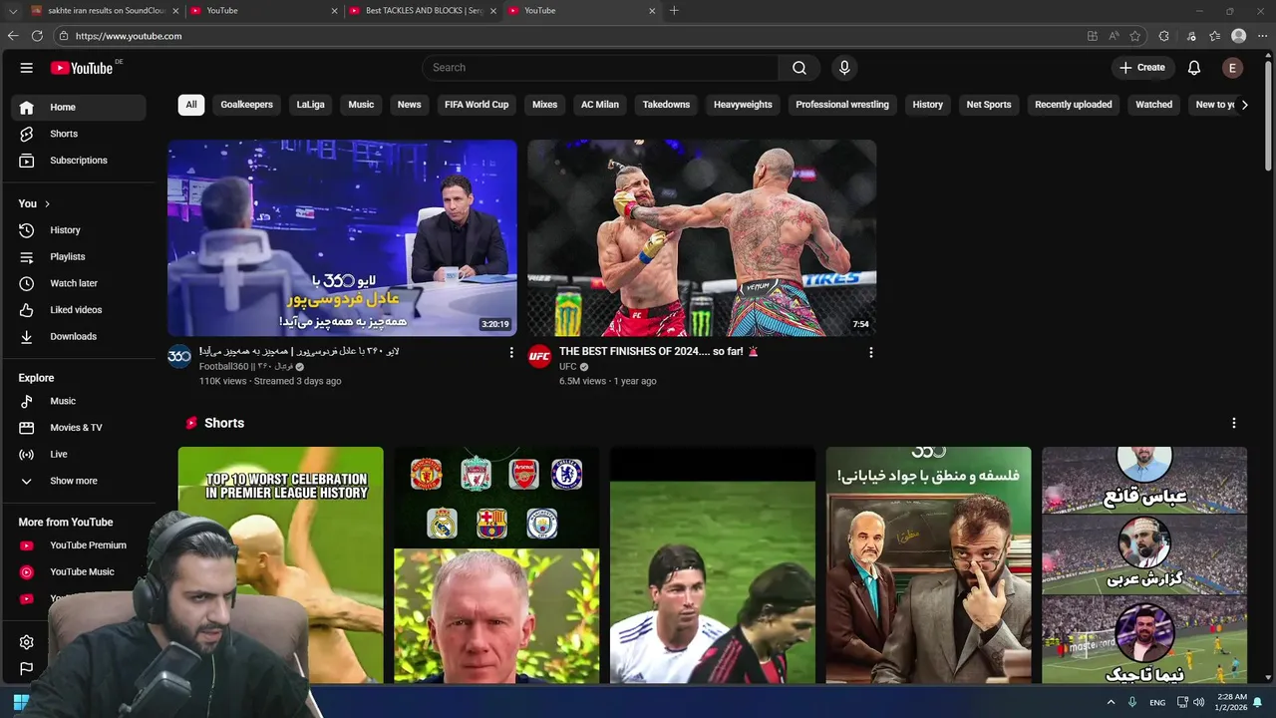Reload the page with refresh icon
The image size is (1276, 718).
[37, 36]
